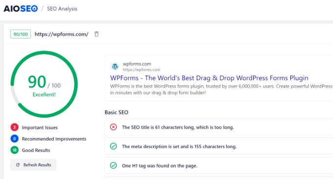Click green checkmark beside the meta description result
This screenshot has width=333, height=179.
pyautogui.click(x=114, y=146)
